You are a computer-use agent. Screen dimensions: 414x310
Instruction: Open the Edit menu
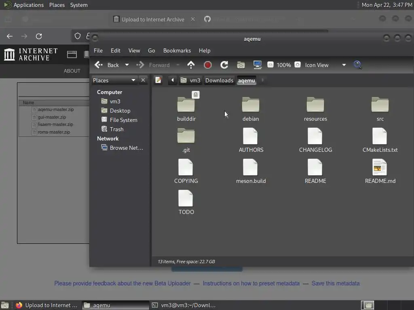(115, 50)
